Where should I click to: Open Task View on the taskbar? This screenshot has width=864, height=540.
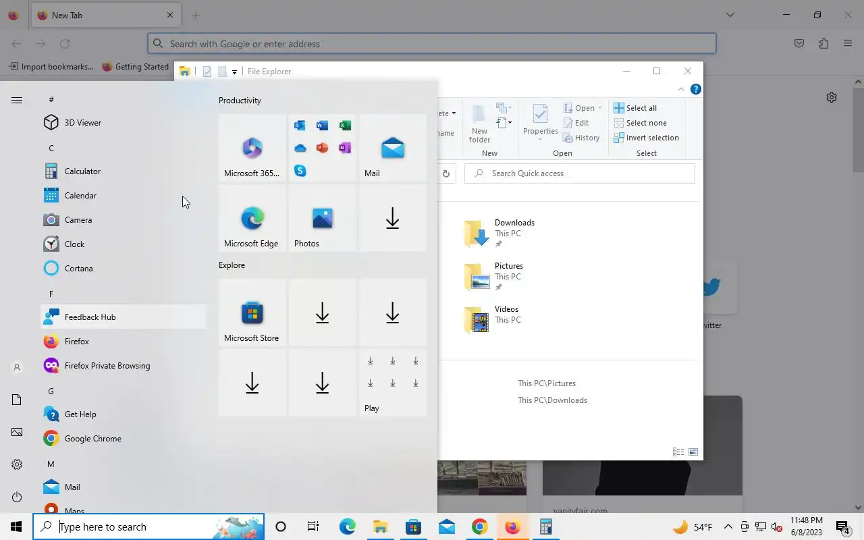coord(313,527)
